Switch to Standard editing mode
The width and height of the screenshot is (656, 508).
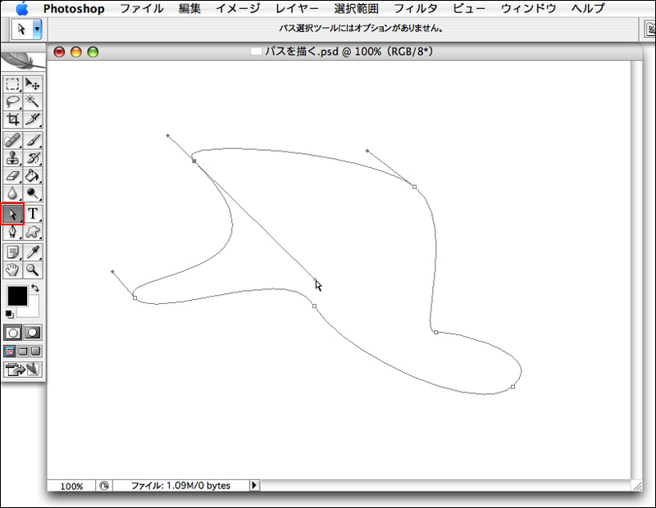point(13,333)
